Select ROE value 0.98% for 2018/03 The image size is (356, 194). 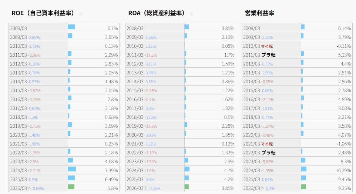(111, 117)
